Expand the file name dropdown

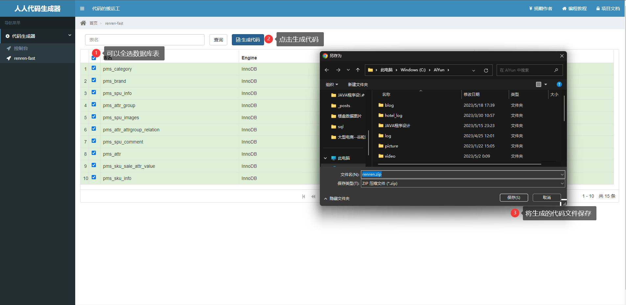562,175
